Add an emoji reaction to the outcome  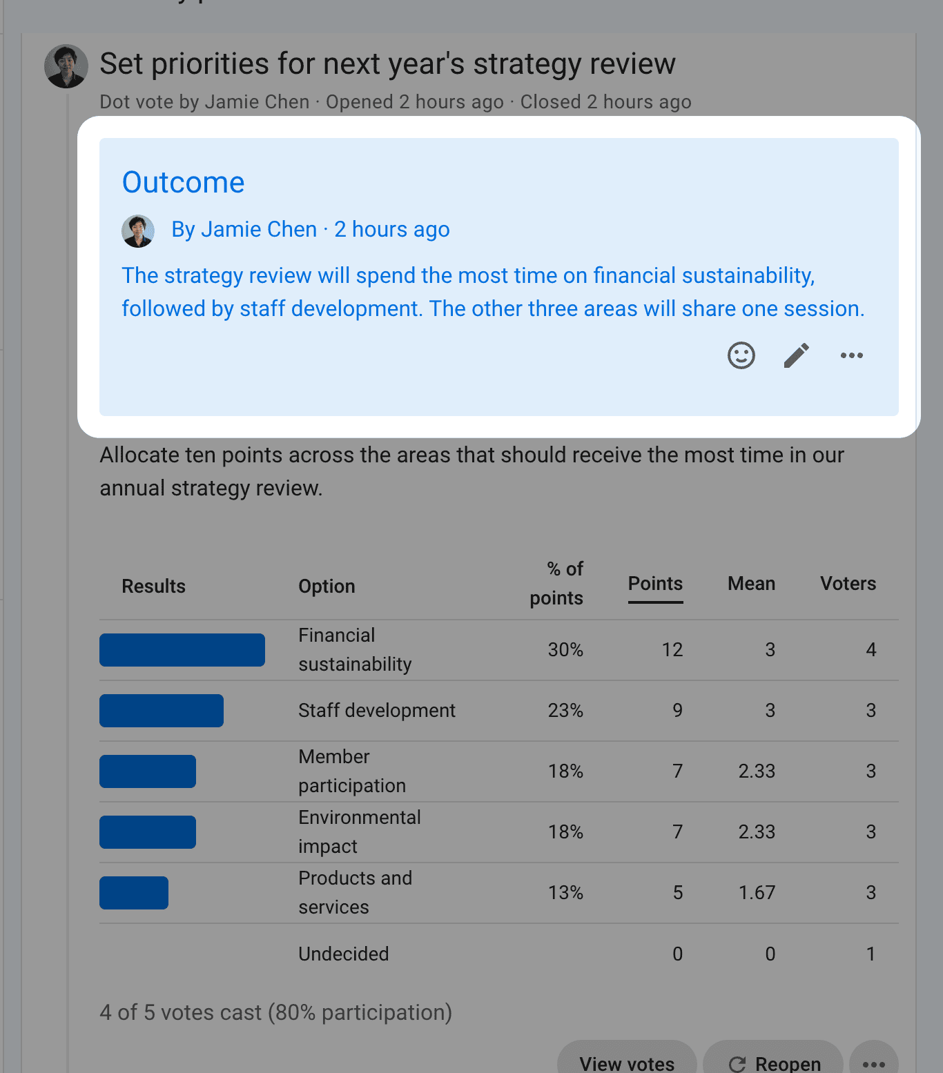[741, 355]
